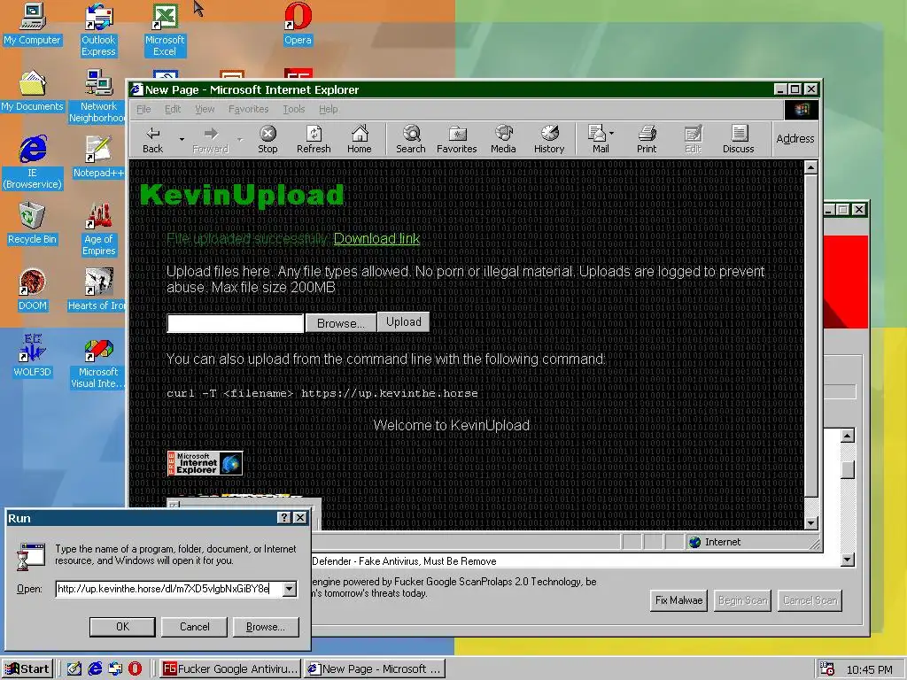Follow the Download link
The image size is (907, 680).
376,238
